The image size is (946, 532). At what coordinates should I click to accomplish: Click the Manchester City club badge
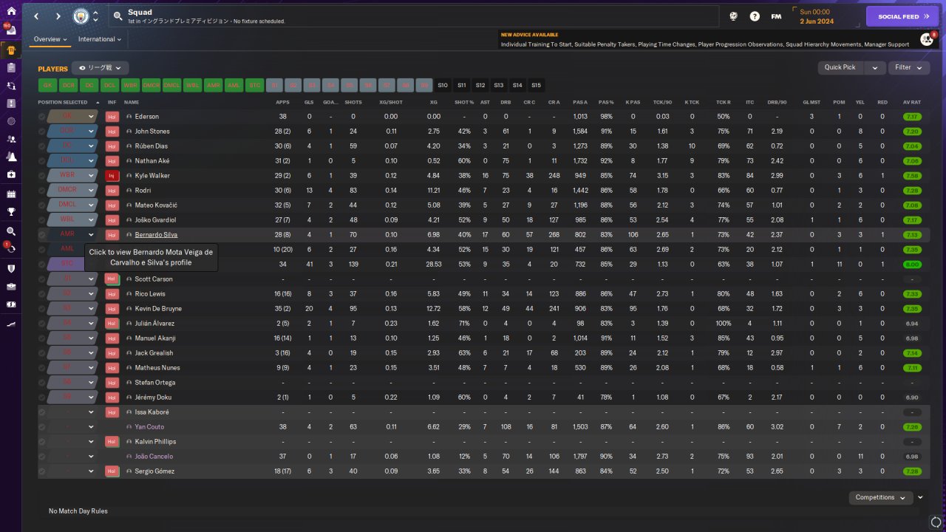point(81,16)
